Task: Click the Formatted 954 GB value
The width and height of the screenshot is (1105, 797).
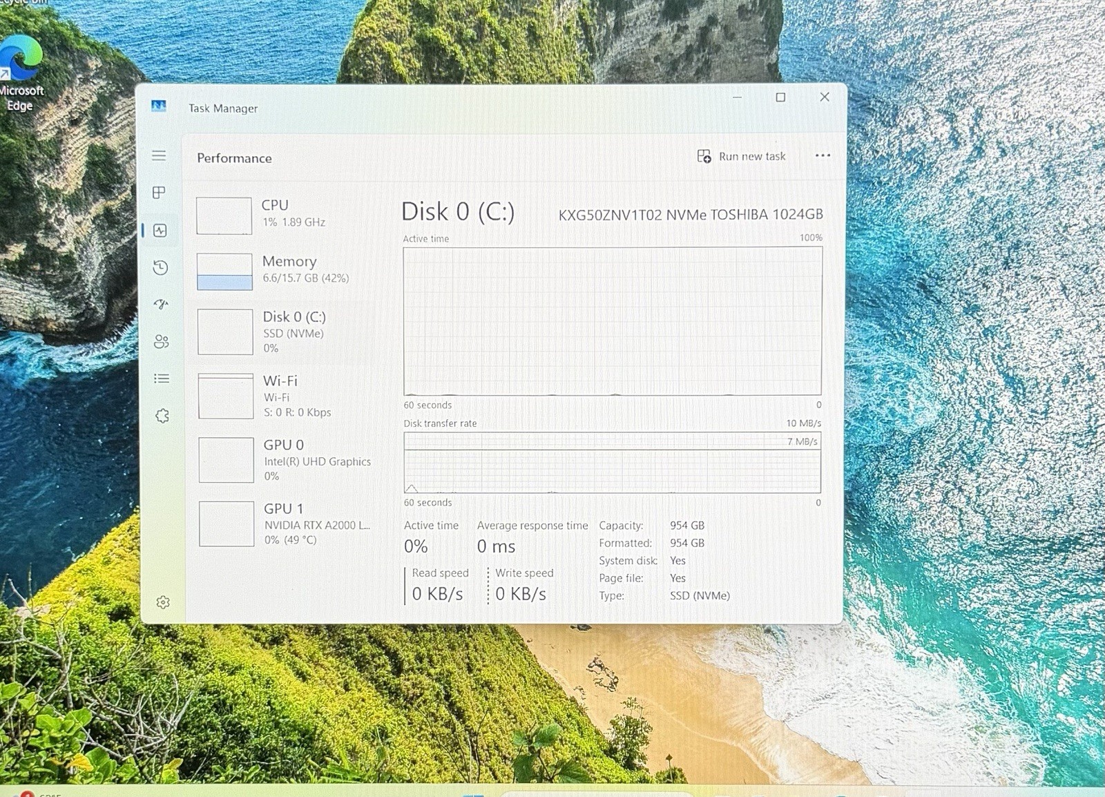Action: [x=687, y=543]
